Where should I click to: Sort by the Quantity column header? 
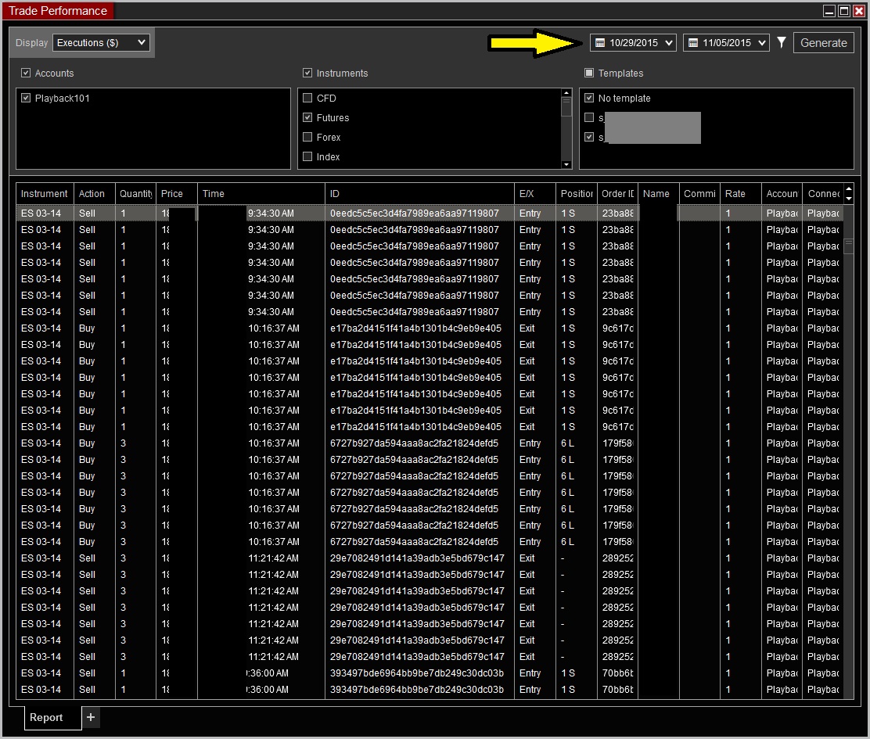135,193
